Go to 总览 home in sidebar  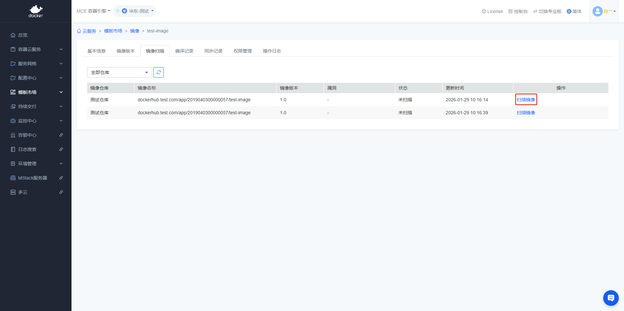pyautogui.click(x=23, y=35)
